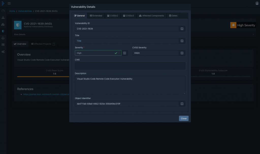
Task: Click info icon next to Object Identifier
Action: [x=182, y=104]
